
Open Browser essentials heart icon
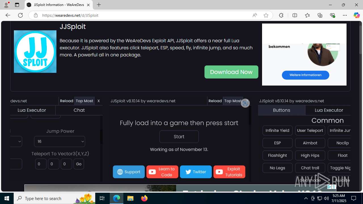click(x=332, y=15)
